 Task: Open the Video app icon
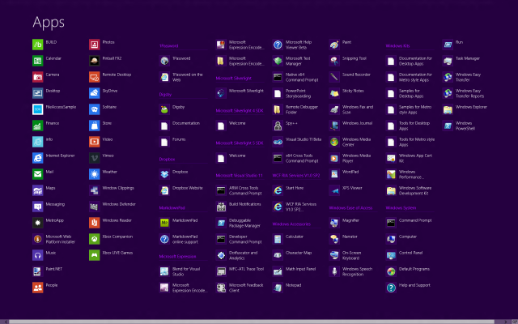(95, 142)
